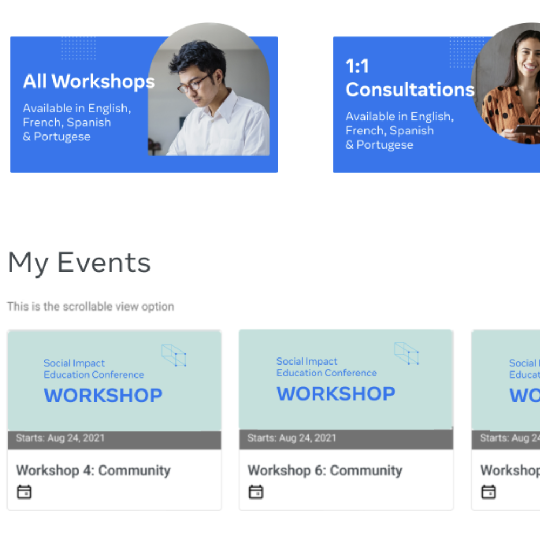Select the Workshop 6 card image
The width and height of the screenshot is (540, 540).
click(x=346, y=380)
